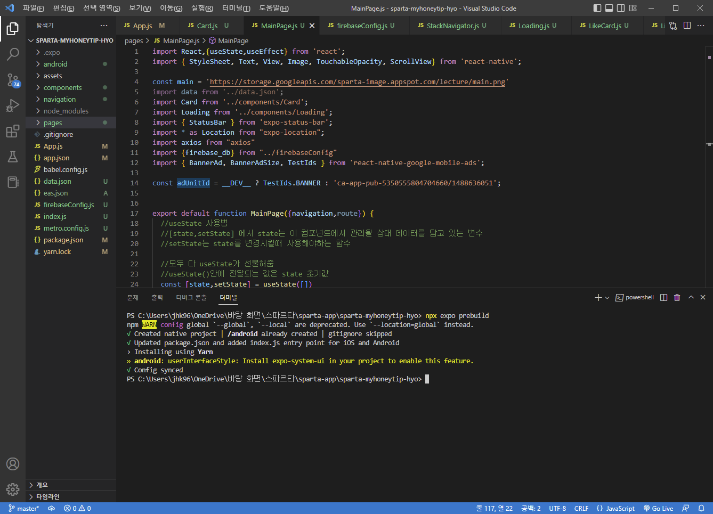
Task: Create a new terminal with plus icon
Action: point(598,298)
